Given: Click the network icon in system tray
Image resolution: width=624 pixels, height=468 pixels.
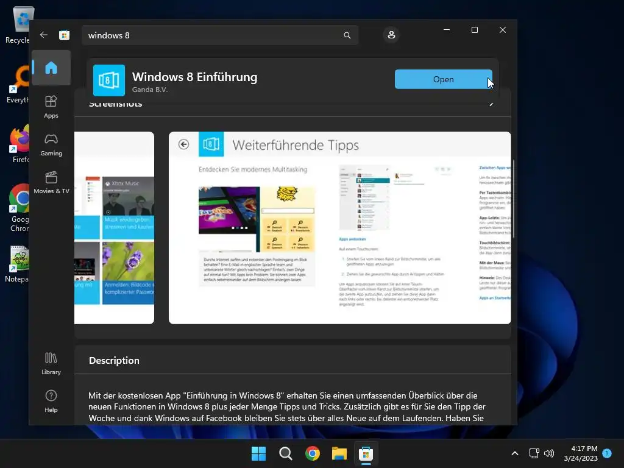Looking at the screenshot, I should pos(534,453).
